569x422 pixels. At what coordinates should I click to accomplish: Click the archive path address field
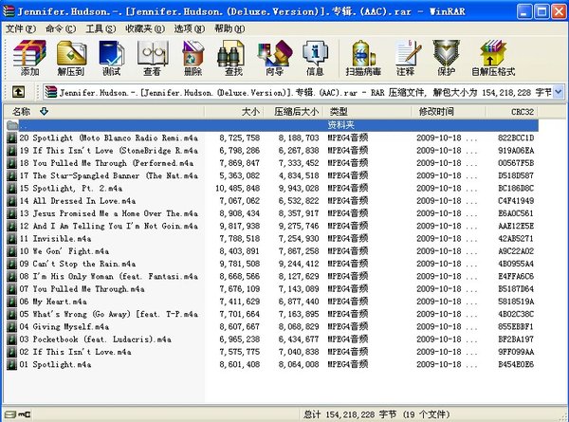coord(303,92)
